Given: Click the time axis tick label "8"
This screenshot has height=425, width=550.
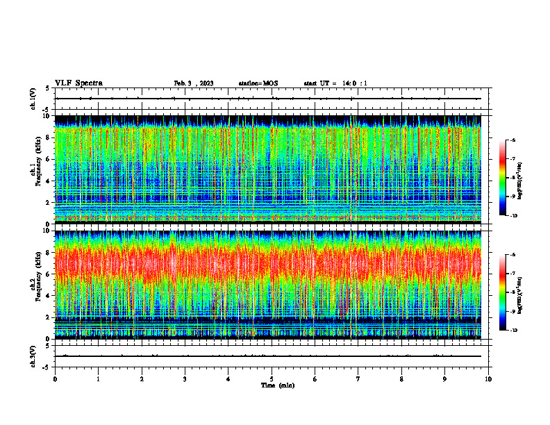Looking at the screenshot, I should click(401, 379).
